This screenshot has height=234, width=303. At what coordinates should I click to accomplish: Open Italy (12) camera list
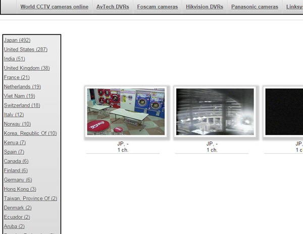[14, 115]
